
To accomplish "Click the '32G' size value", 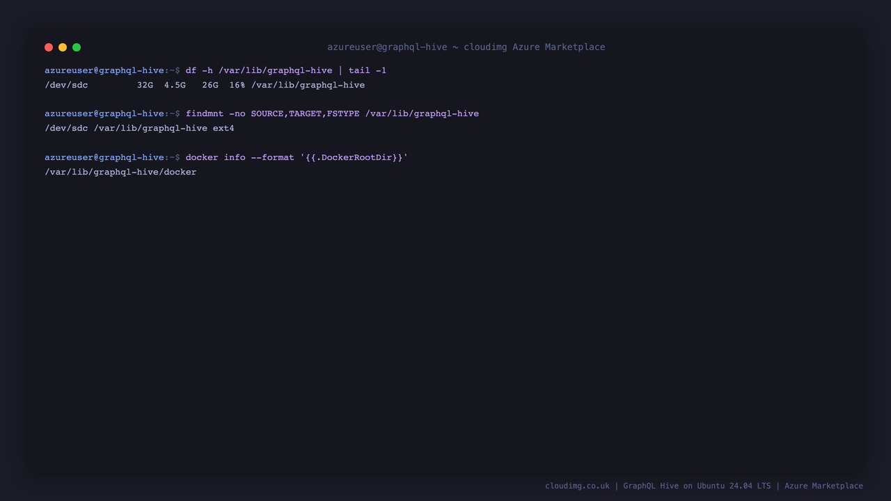I will [x=145, y=85].
